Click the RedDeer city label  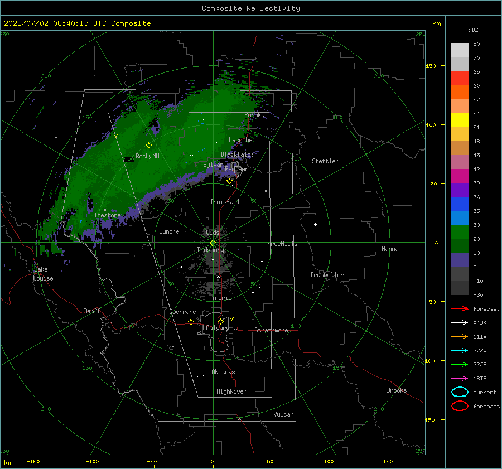tap(236, 169)
